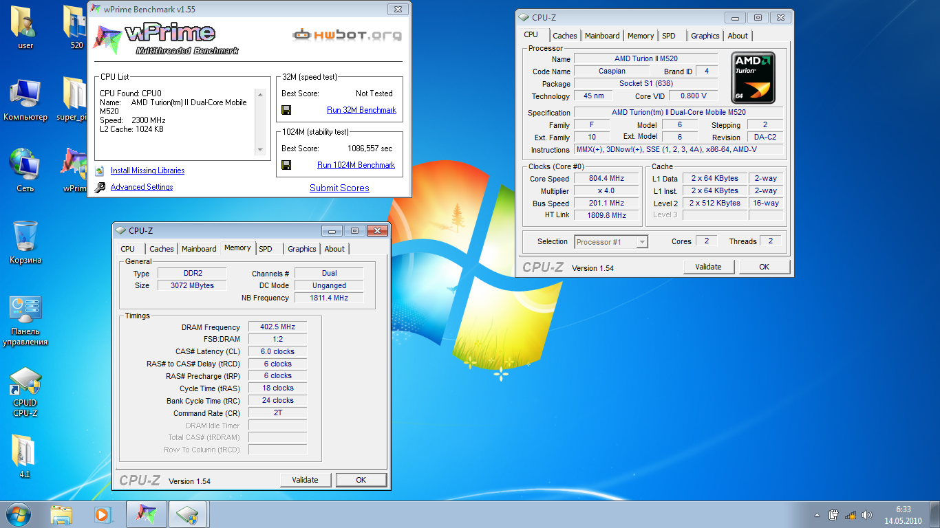940x528 pixels.
Task: Switch to About tab in Memory CPU-Z window
Action: (334, 249)
